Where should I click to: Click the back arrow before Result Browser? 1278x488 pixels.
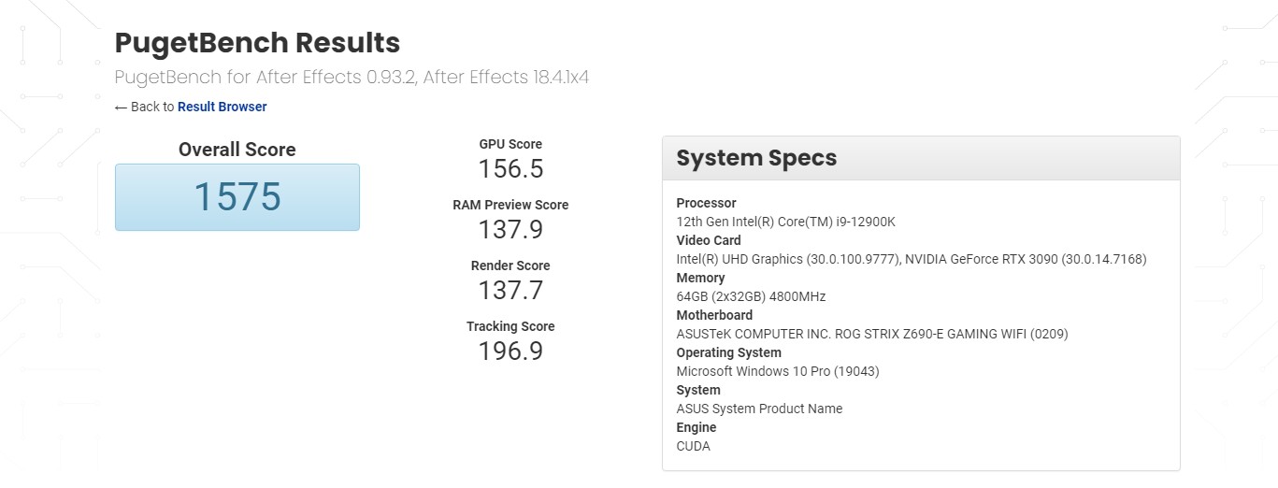click(121, 108)
